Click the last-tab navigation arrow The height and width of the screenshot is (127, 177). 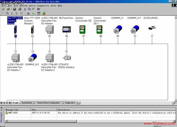[10, 103]
